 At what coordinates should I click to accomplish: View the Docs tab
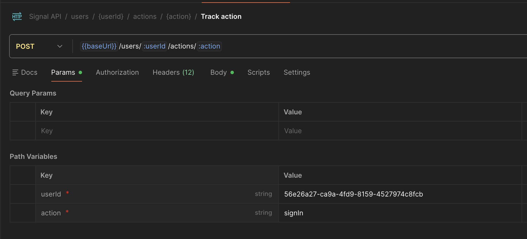pyautogui.click(x=30, y=72)
